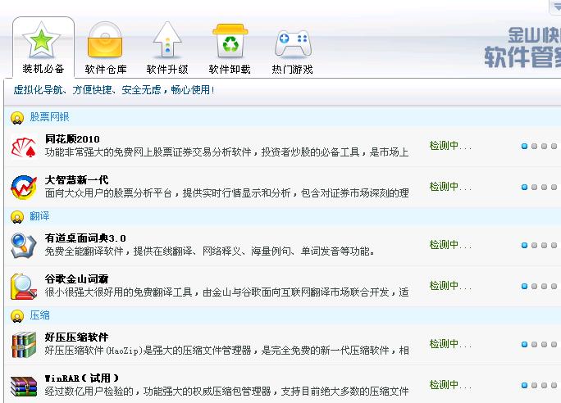Screen dimensions: 561x403
Task: Click the 软件卸载 tab label
Action: tap(230, 70)
